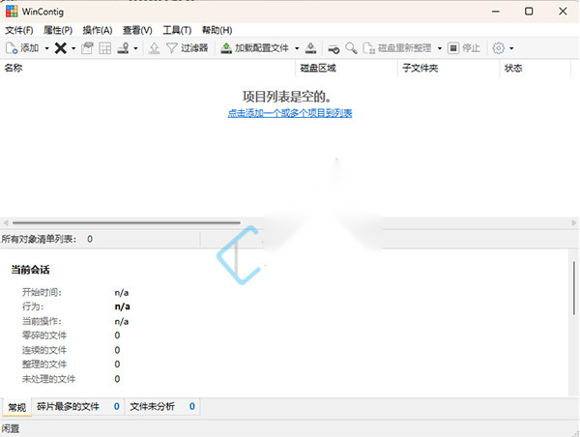This screenshot has height=437, width=580.
Task: Open the 过滤器 filter funnel button
Action: click(188, 48)
